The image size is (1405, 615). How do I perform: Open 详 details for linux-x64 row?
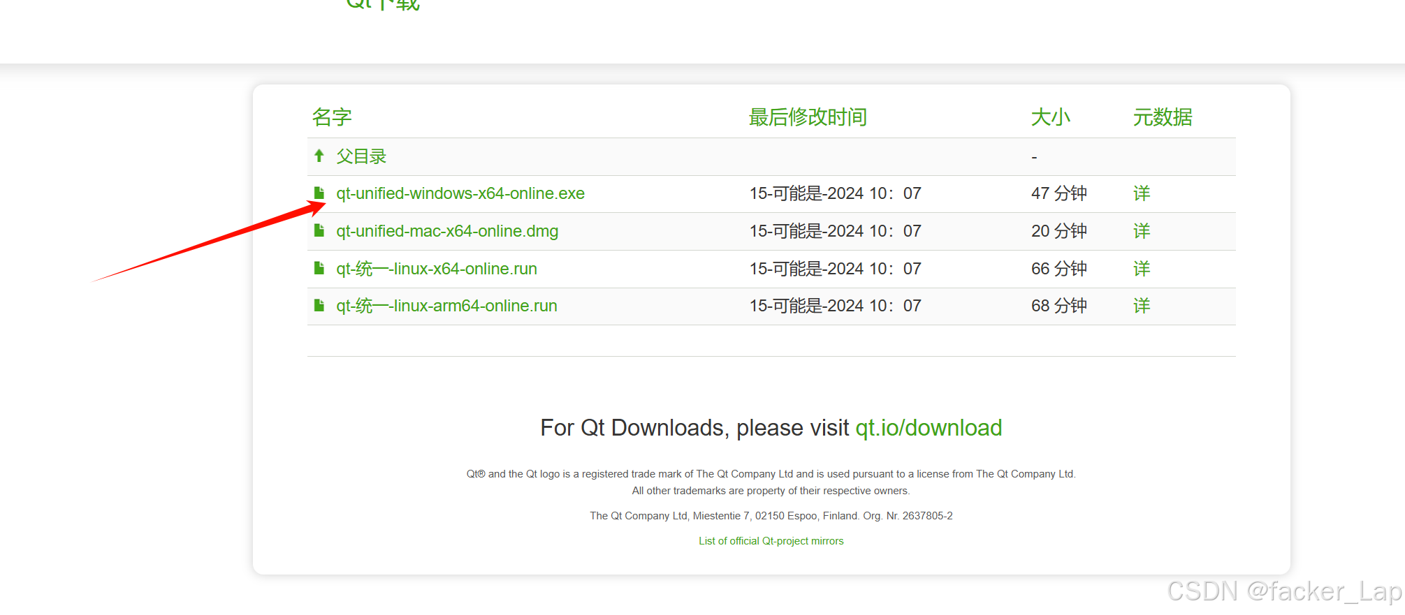1142,269
